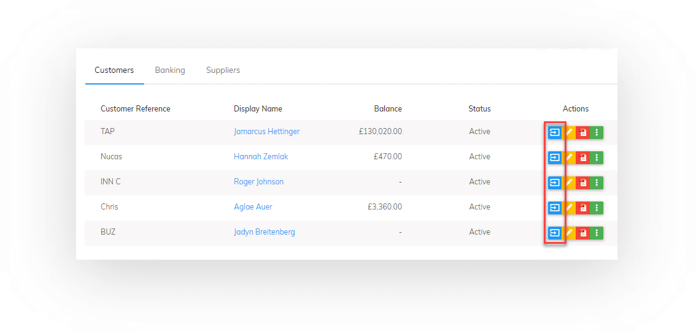
Task: Click the INN C customer reference
Action: 110,182
